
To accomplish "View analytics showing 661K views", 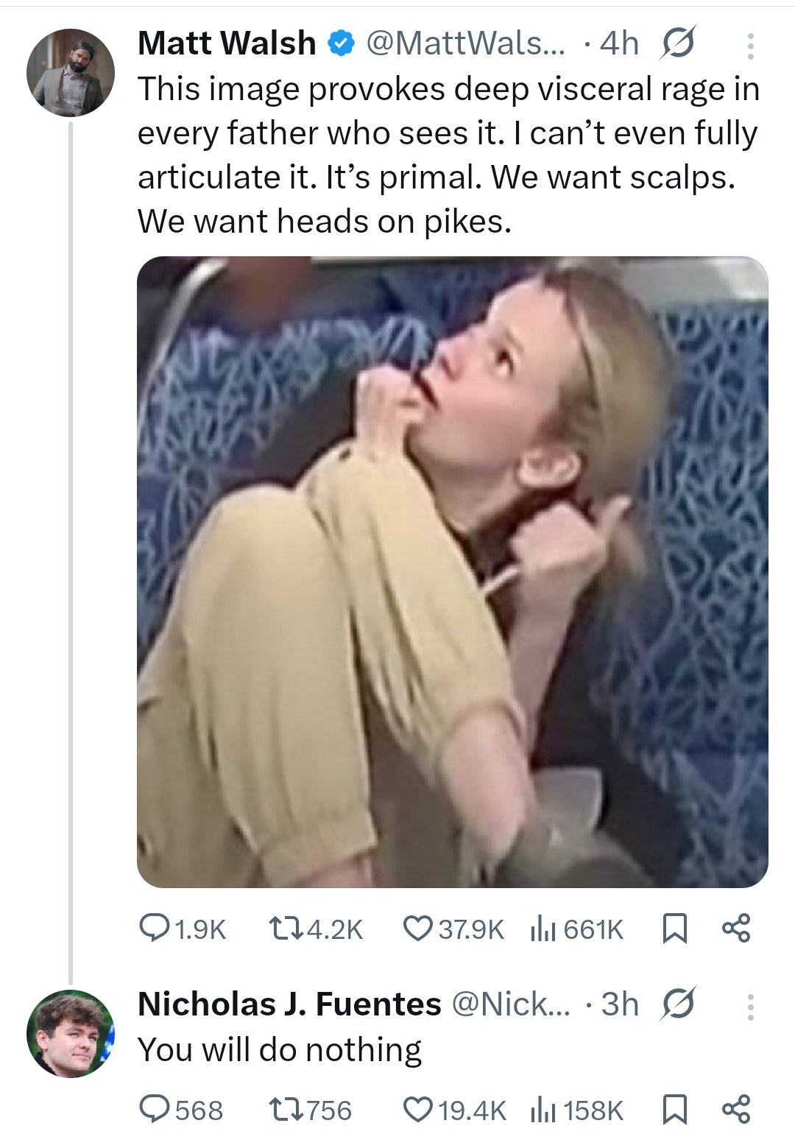I will [x=542, y=929].
